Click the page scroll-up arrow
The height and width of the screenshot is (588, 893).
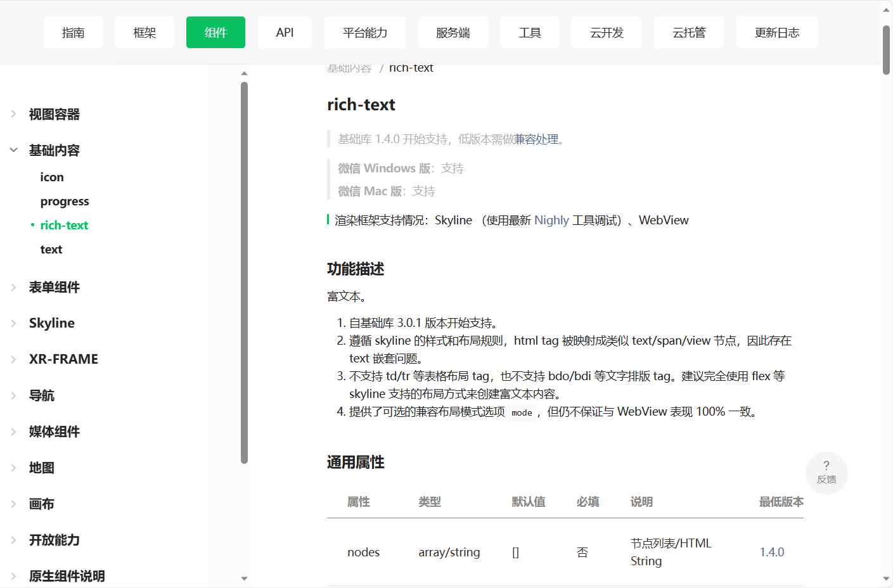coord(887,10)
